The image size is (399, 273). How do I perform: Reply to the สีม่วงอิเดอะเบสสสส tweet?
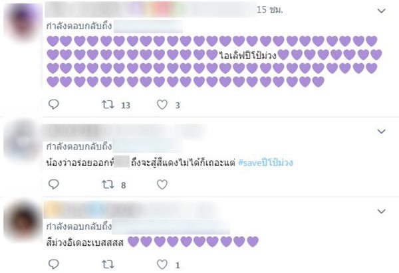point(55,264)
